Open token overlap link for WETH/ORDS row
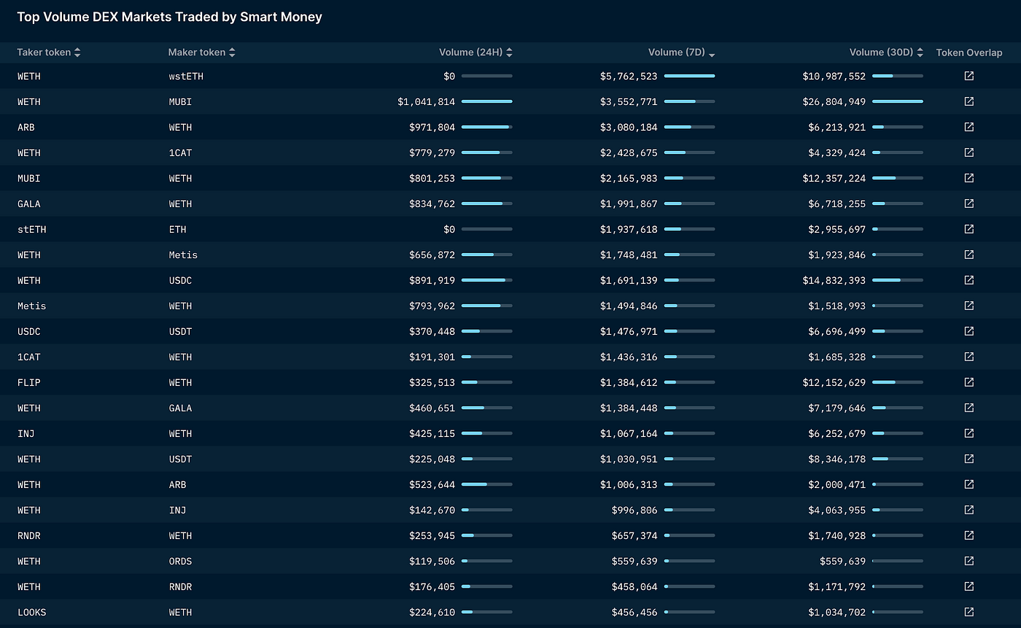 pos(968,561)
